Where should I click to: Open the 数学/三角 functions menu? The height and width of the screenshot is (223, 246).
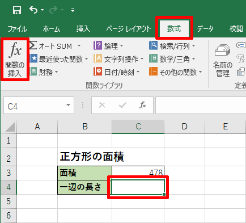[x=172, y=59]
